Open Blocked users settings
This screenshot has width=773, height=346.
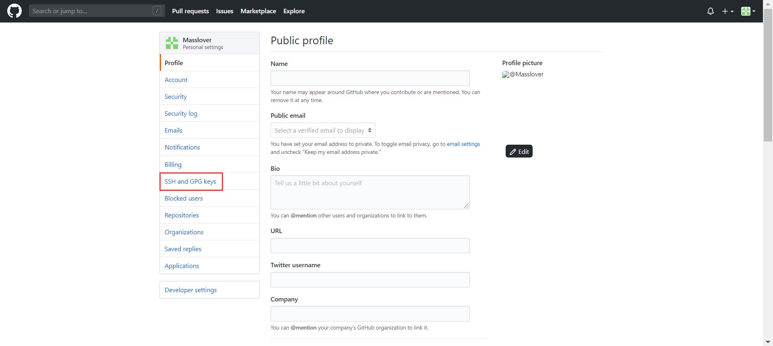tap(209, 198)
